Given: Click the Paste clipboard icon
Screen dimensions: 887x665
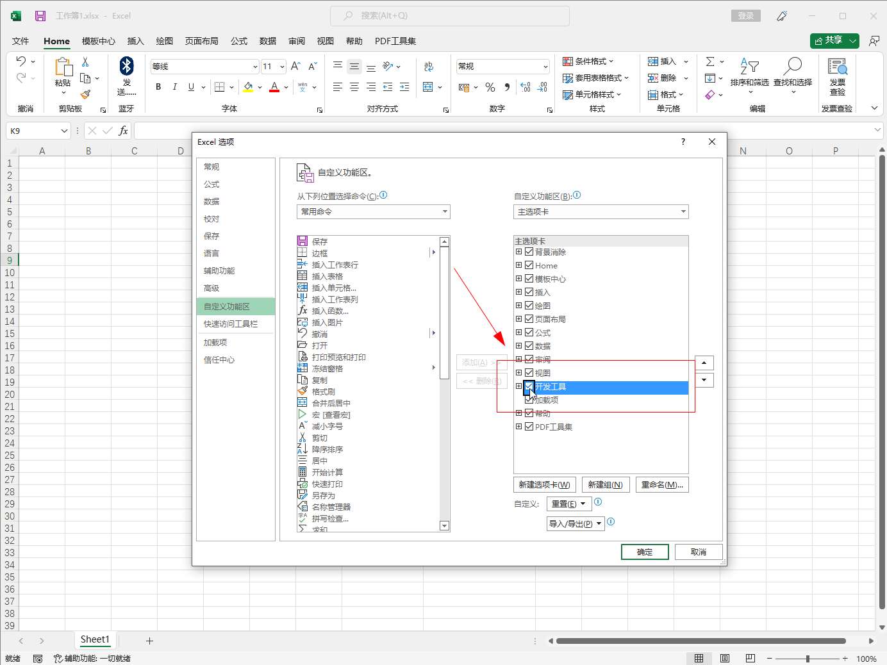Looking at the screenshot, I should (x=63, y=67).
